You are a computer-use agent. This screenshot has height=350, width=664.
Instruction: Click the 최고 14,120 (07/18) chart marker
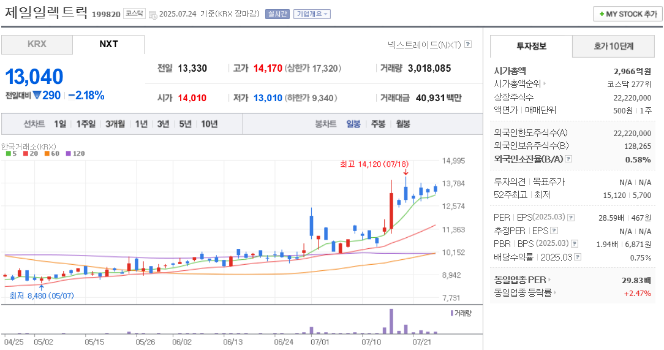coord(374,164)
